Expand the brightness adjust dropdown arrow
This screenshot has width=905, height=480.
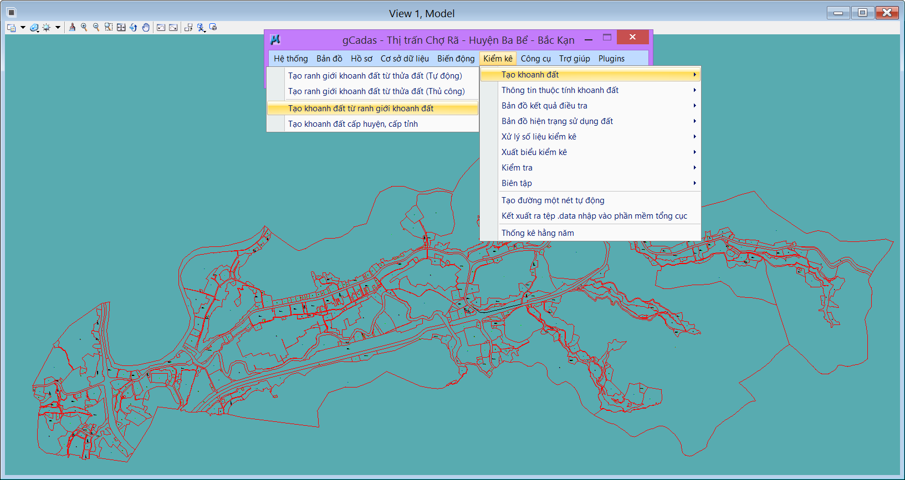(58, 27)
